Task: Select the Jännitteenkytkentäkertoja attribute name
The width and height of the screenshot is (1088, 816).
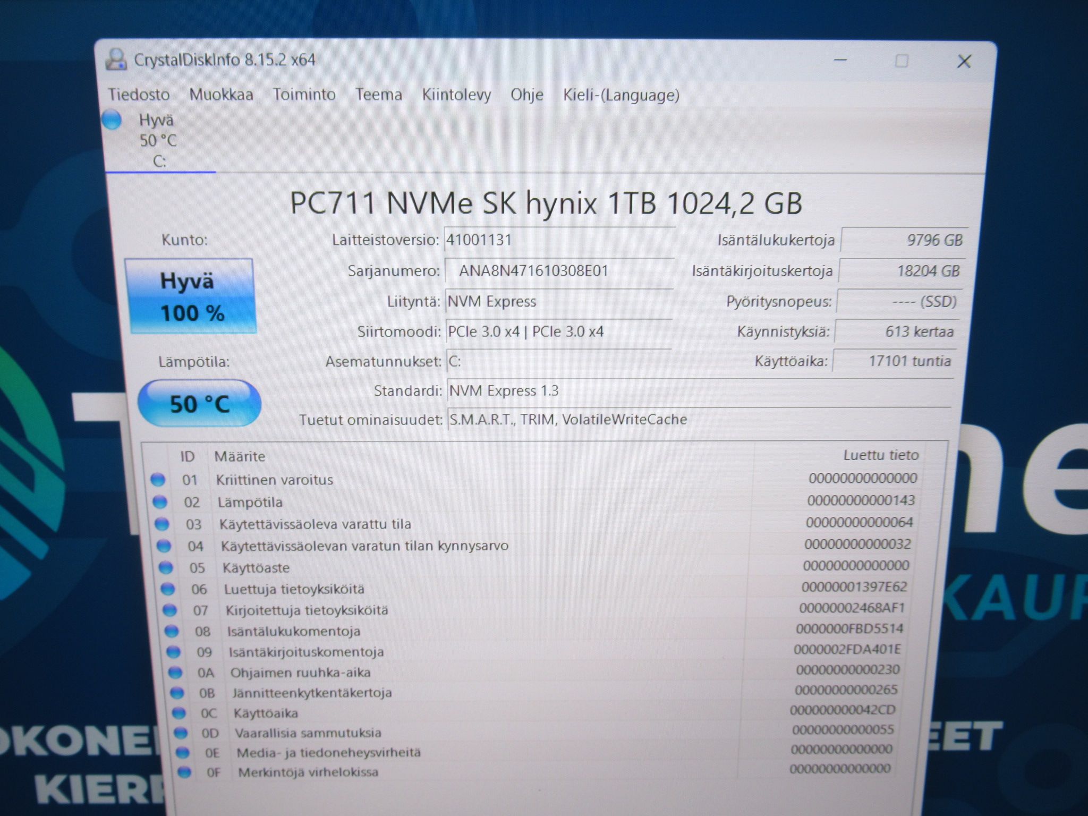Action: (x=312, y=693)
